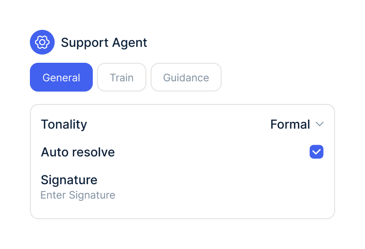This screenshot has width=365, height=249.
Task: Uncheck the Auto resolve checkbox
Action: coord(317,152)
